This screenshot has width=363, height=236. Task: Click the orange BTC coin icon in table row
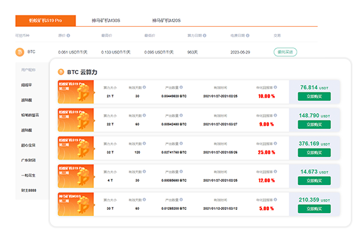tap(20, 52)
